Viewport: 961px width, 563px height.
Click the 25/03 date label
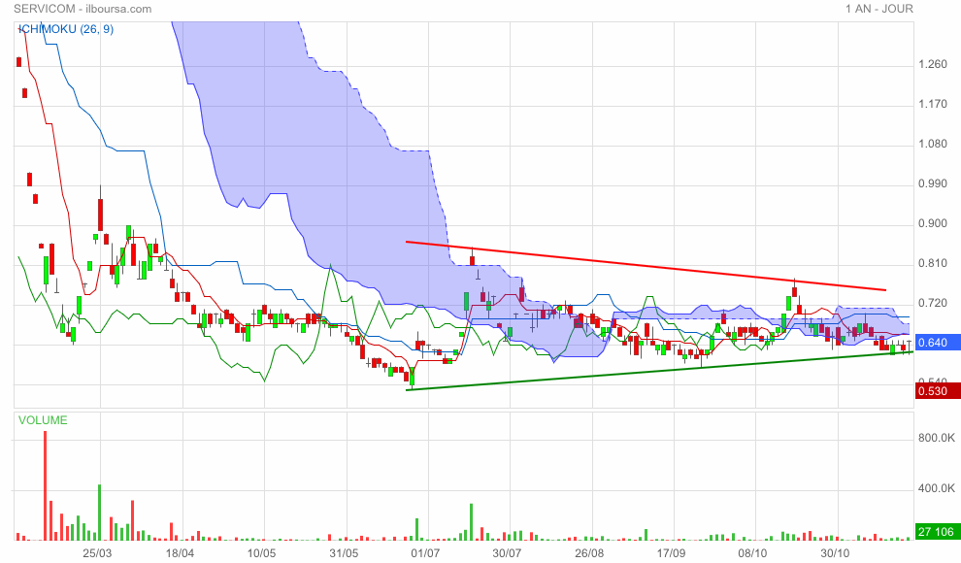tap(97, 553)
